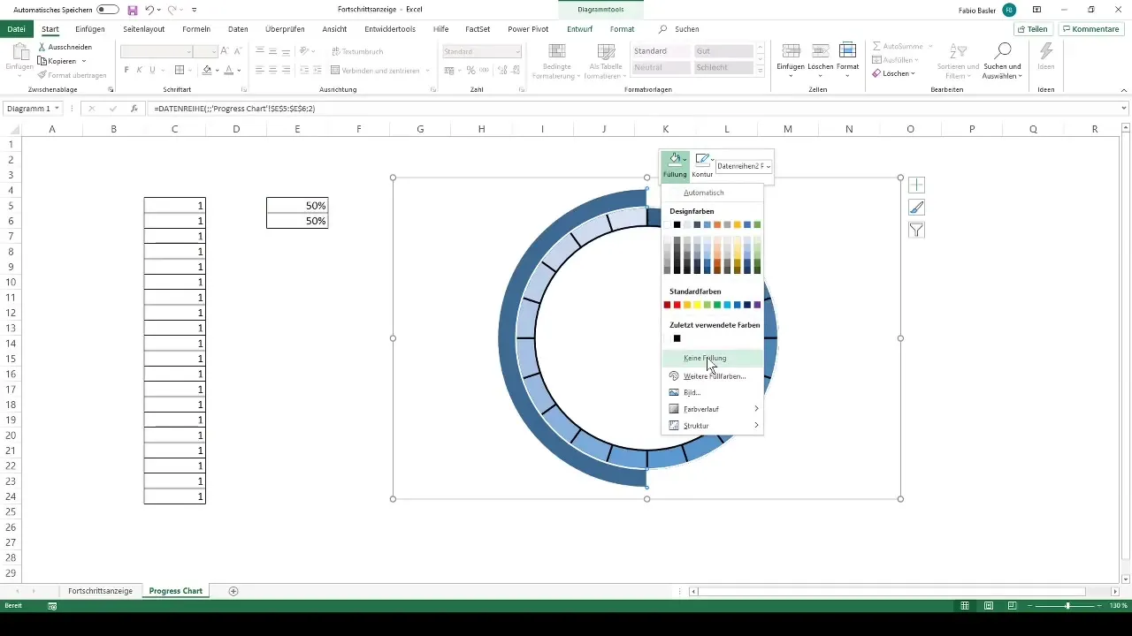The width and height of the screenshot is (1132, 636).
Task: Switch to the Format chart tools tab
Action: pos(622,29)
